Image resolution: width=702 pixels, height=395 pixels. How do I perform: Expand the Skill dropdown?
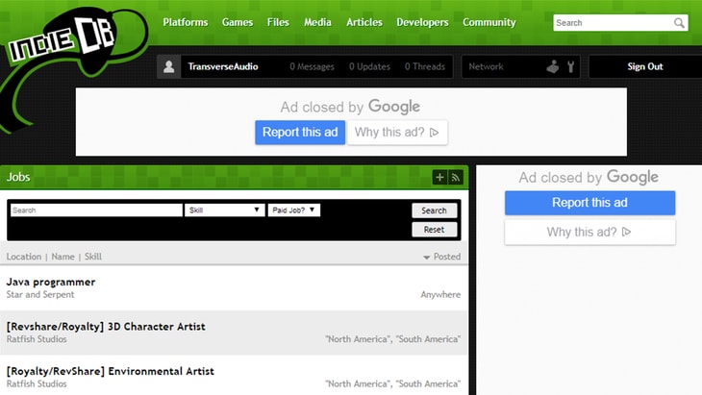224,210
